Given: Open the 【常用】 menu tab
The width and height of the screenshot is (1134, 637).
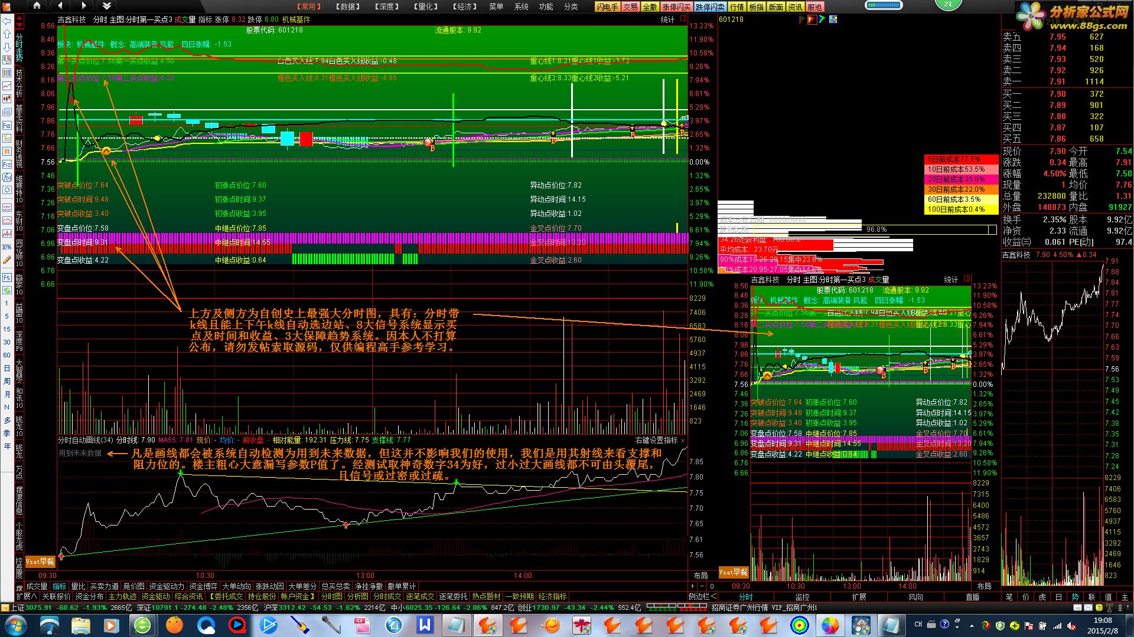Looking at the screenshot, I should pos(309,6).
